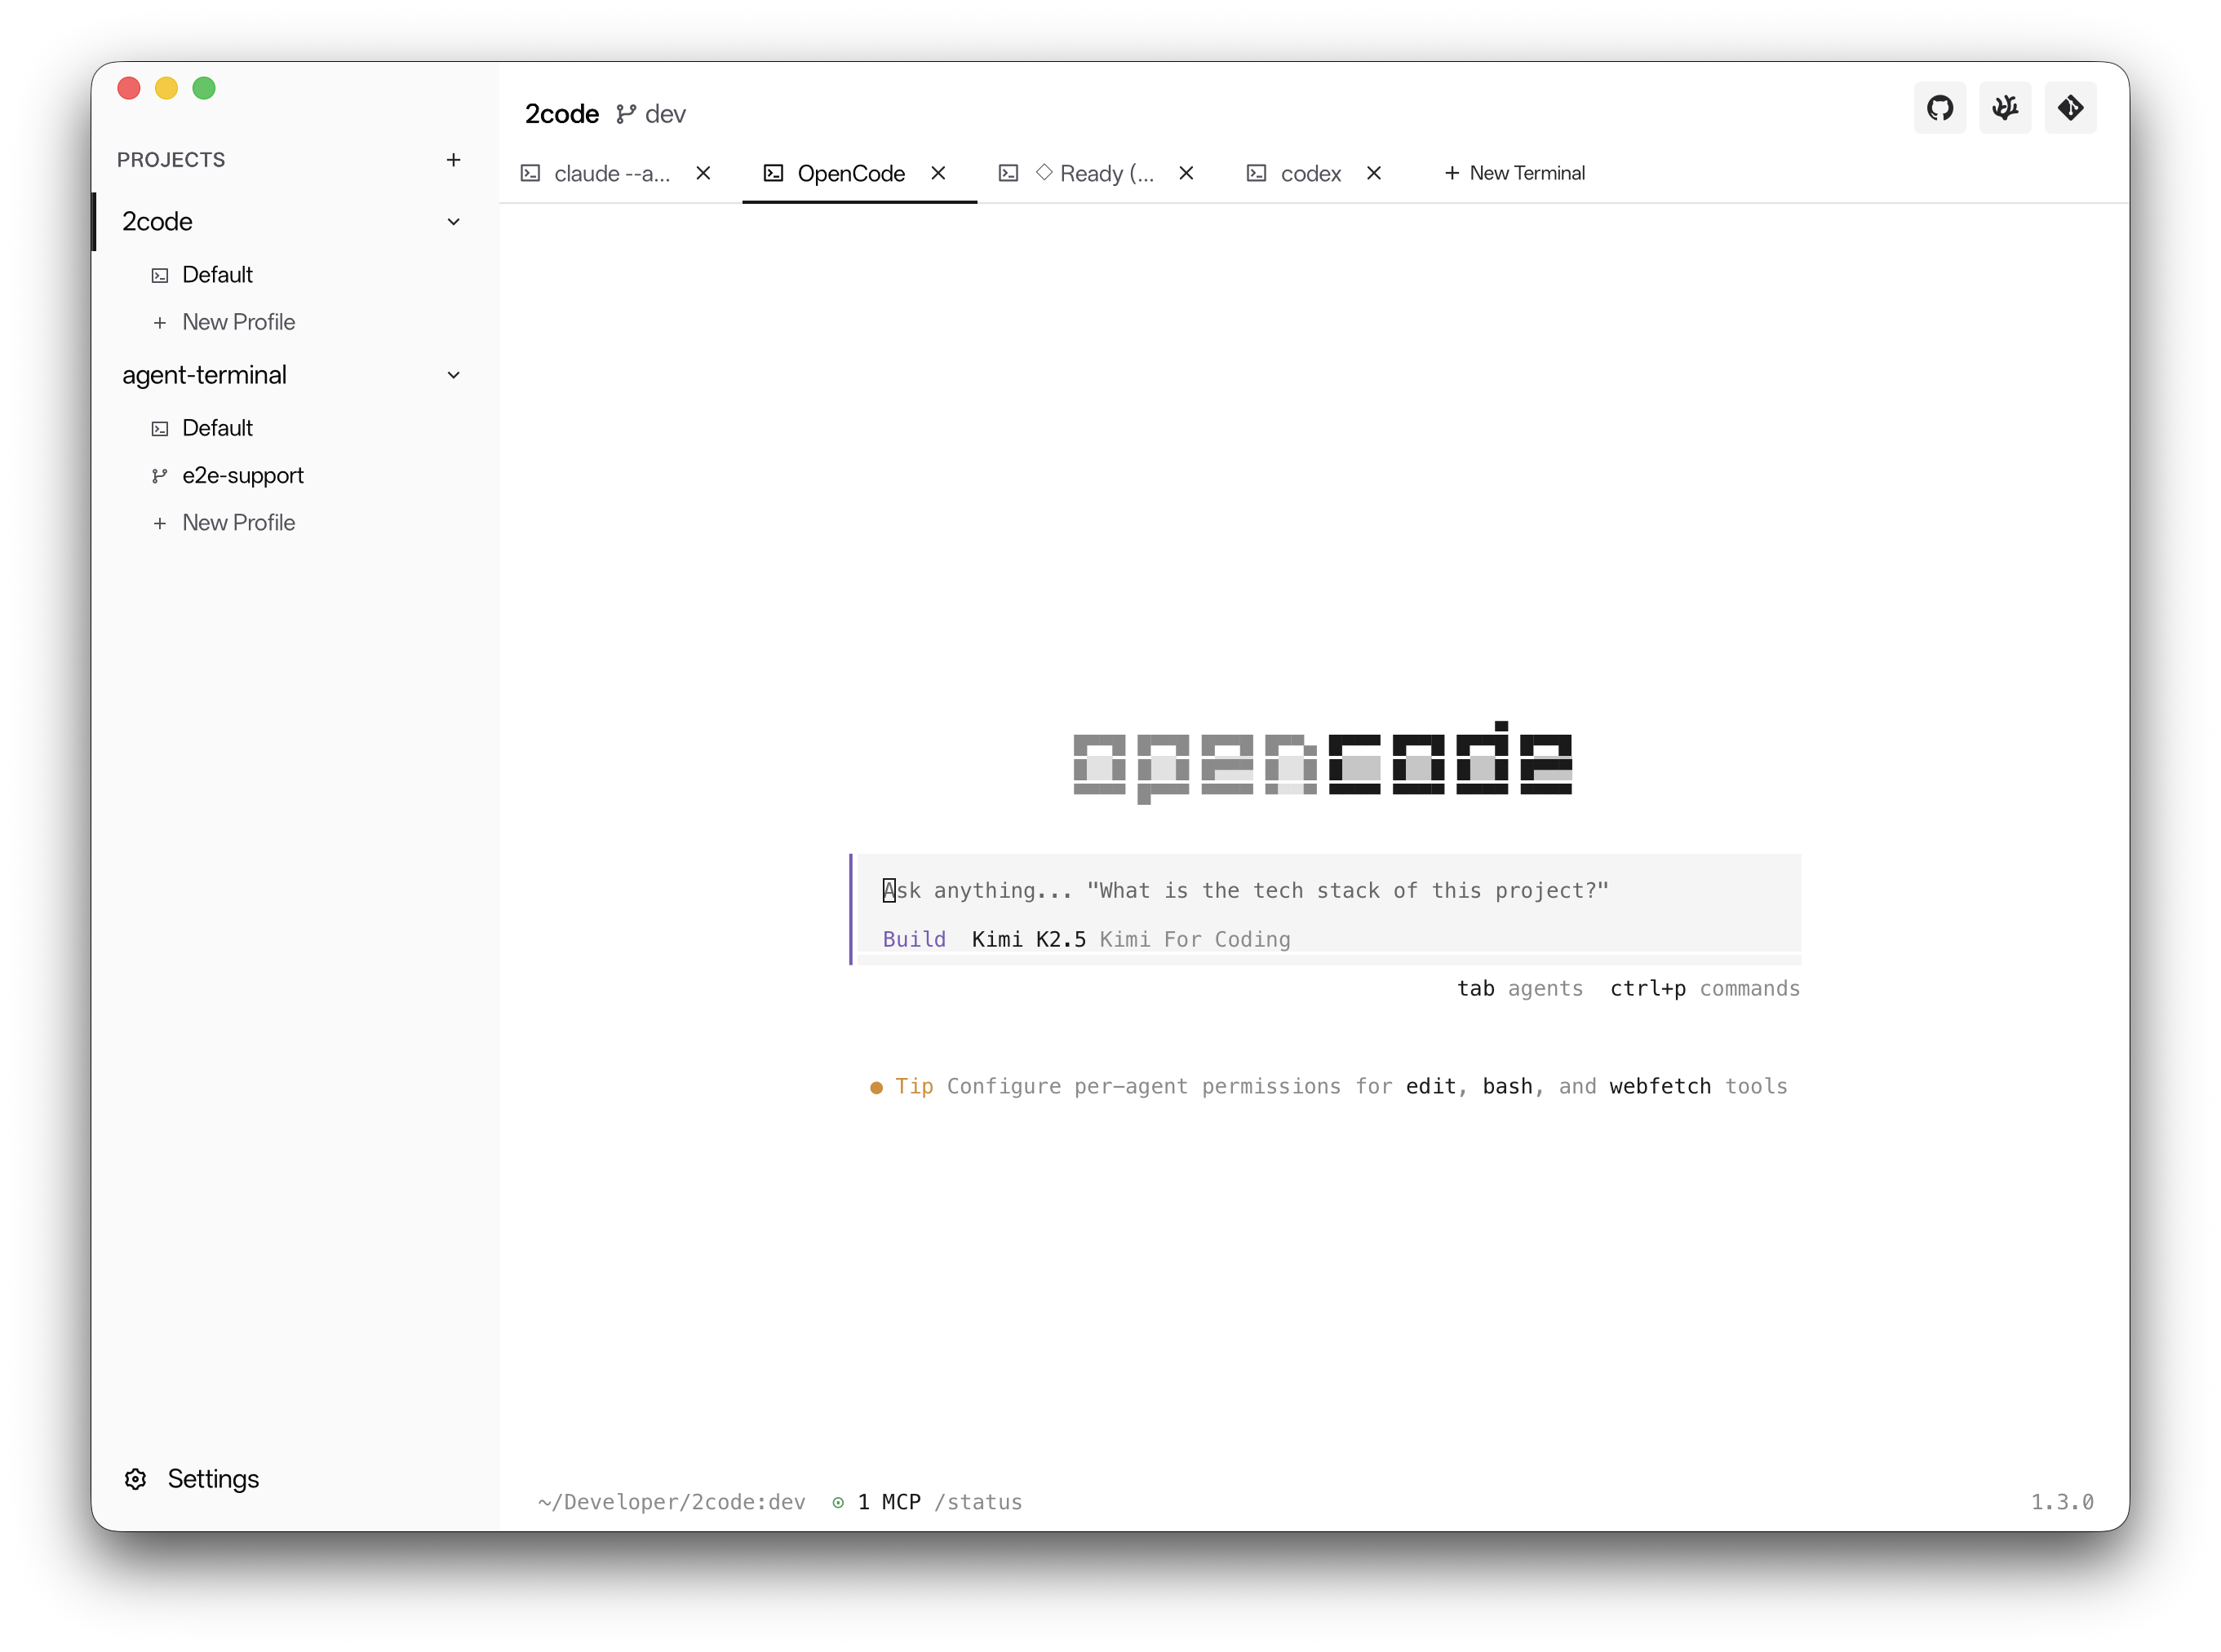
Task: Open the GitHub repository icon
Action: point(1939,107)
